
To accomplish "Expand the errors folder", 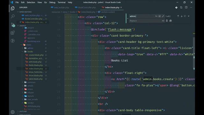I will [x=23, y=89].
